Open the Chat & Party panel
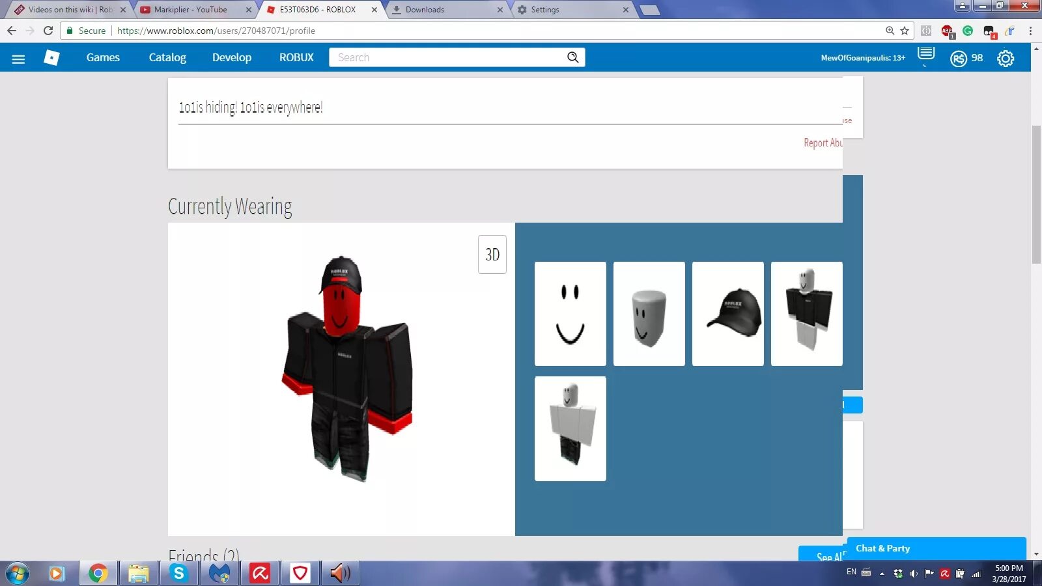The height and width of the screenshot is (586, 1042). (936, 548)
